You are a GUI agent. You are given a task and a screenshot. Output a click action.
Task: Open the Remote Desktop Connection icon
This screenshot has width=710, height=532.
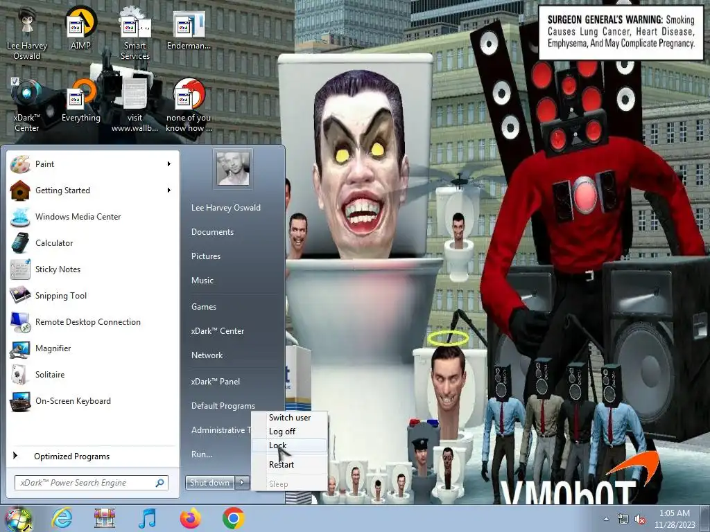20,322
